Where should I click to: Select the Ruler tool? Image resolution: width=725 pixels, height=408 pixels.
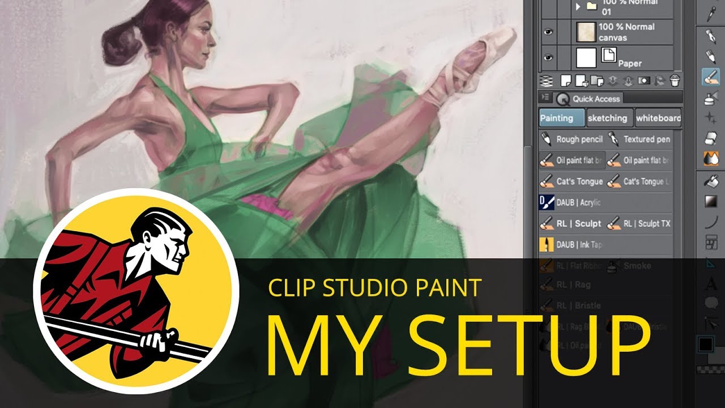711,263
